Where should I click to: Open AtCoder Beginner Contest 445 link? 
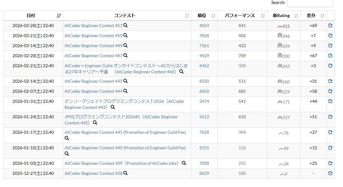(x=93, y=81)
